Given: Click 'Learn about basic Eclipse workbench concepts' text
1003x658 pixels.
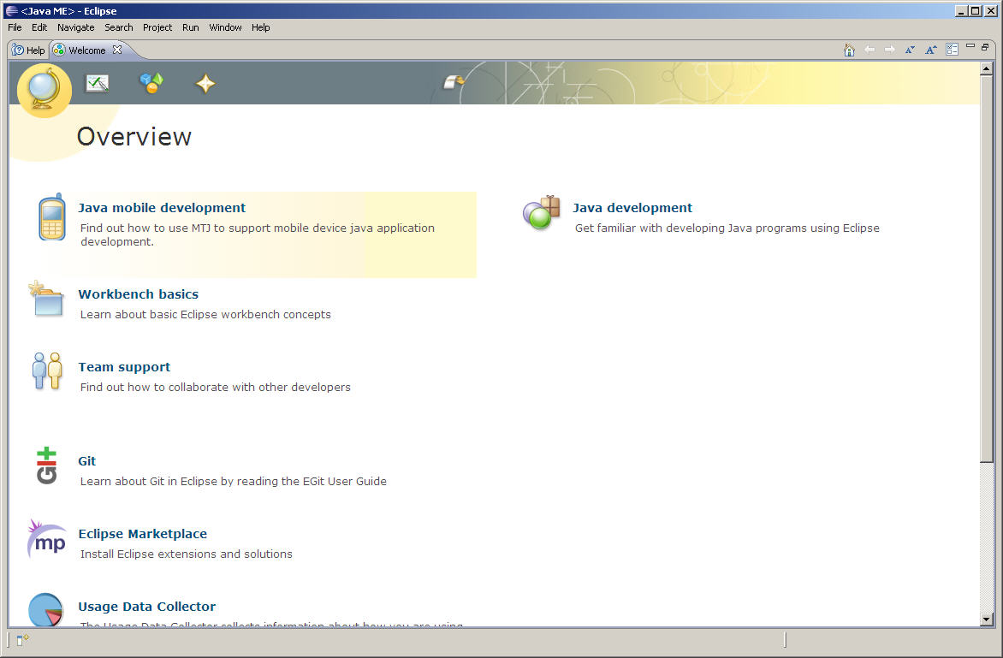Looking at the screenshot, I should 205,315.
